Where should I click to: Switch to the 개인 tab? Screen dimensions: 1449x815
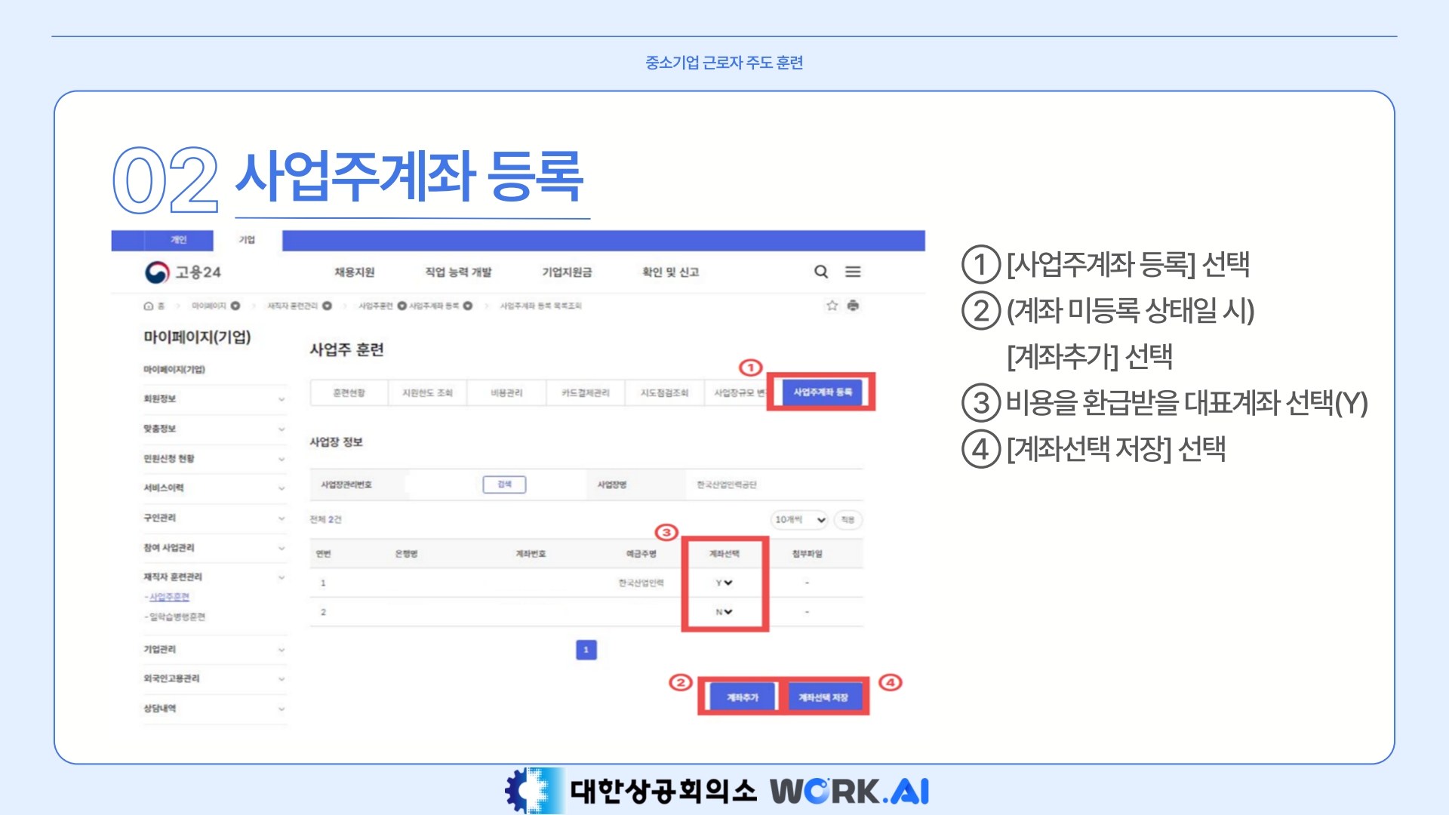[178, 240]
